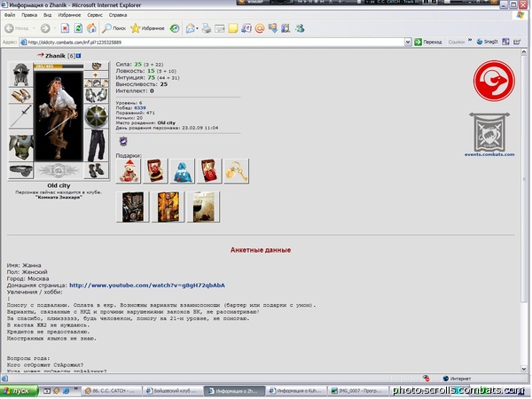Click the Windows Пуск start button
Image resolution: width=532 pixels, height=399 pixels.
[19, 391]
